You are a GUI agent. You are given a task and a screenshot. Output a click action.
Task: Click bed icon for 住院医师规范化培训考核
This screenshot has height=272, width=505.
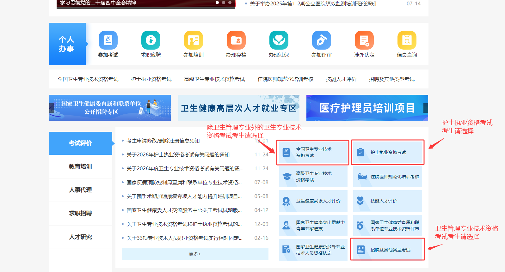coord(362,177)
